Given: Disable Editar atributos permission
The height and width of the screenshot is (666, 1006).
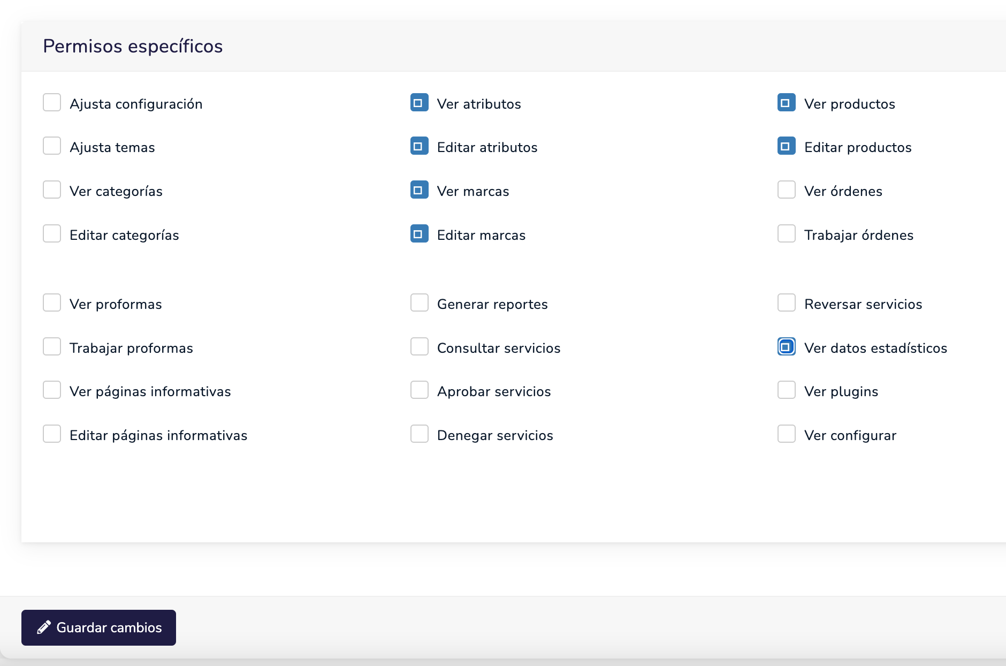Looking at the screenshot, I should [x=420, y=146].
